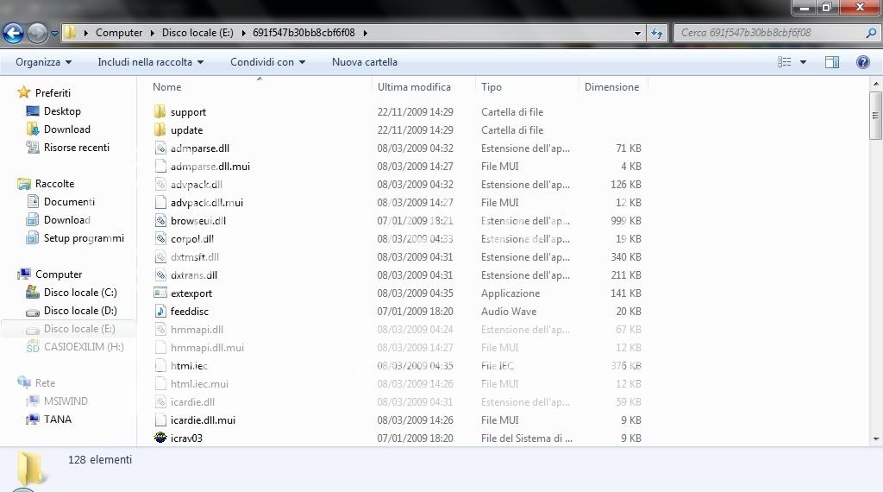The width and height of the screenshot is (883, 492).
Task: Sort by the Ultima modifica column
Action: pyautogui.click(x=414, y=87)
